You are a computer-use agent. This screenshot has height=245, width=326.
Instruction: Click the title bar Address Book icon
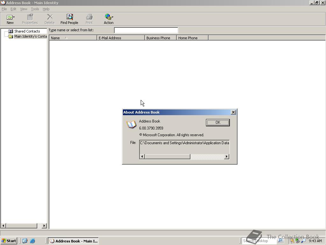3,3
